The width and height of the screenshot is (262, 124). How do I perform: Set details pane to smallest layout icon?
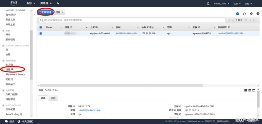(x=246, y=90)
